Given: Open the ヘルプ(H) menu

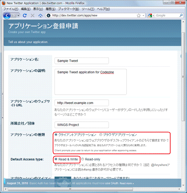Looking at the screenshot, I should [x=103, y=9].
